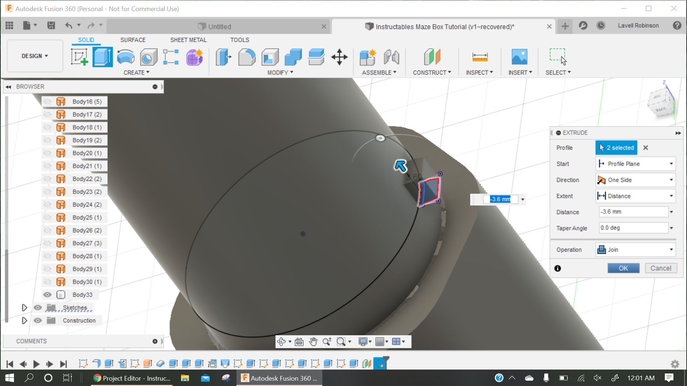
Task: Hide the Sketches folder
Action: [38, 307]
